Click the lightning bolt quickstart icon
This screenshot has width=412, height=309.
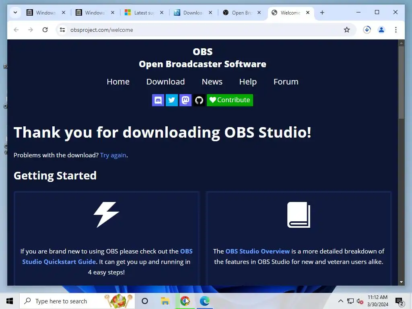tap(106, 215)
